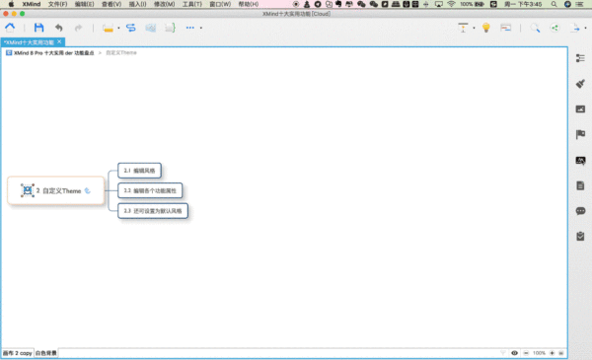Click the Wi-Fi status icon
The image size is (592, 360).
click(451, 4)
